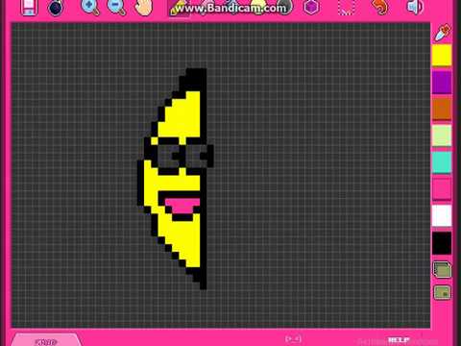Image resolution: width=461 pixels, height=346 pixels.
Task: Select the black color swatch
Action: click(442, 243)
